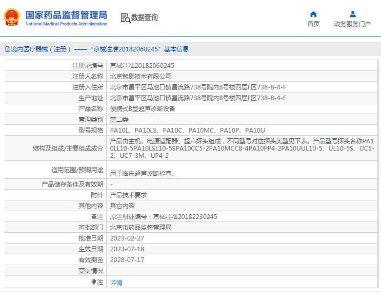This screenshot has width=381, height=297.
Task: Select product name 便携式B型超声诊断设备
Action: coord(143,109)
